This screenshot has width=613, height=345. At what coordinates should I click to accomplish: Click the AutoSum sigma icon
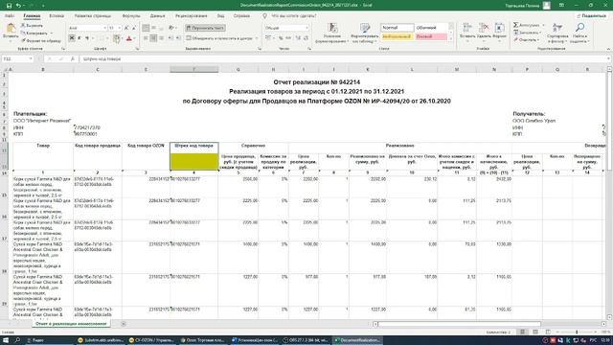pyautogui.click(x=515, y=25)
